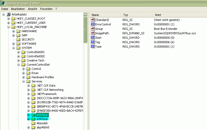Viewport: 207px width, 130px height.
Task: Open the Ansicht menu
Action: pyautogui.click(x=33, y=9)
